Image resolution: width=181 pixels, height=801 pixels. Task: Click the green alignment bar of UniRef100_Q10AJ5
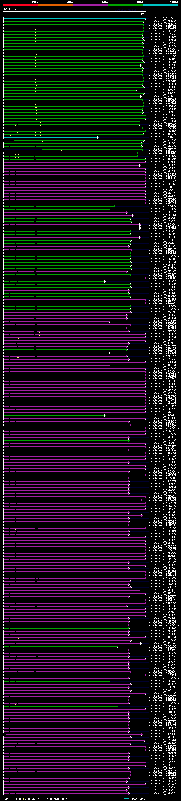click(70, 90)
